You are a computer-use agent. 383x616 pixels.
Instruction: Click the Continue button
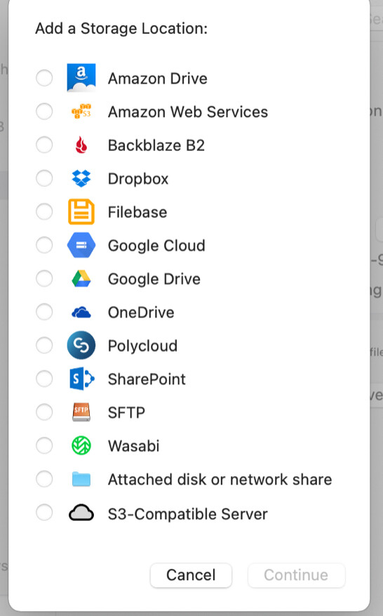[296, 575]
